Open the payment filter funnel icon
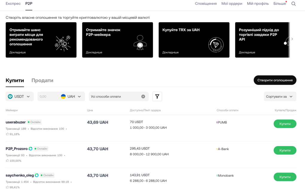 [157, 96]
